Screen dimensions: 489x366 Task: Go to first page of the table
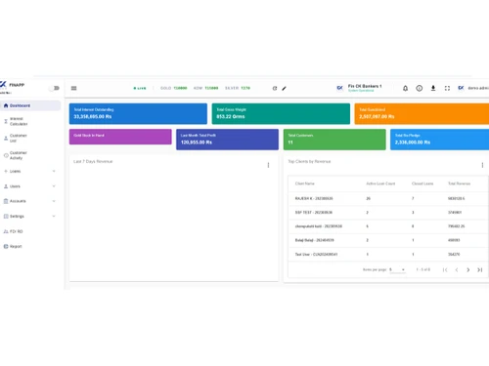pos(445,269)
